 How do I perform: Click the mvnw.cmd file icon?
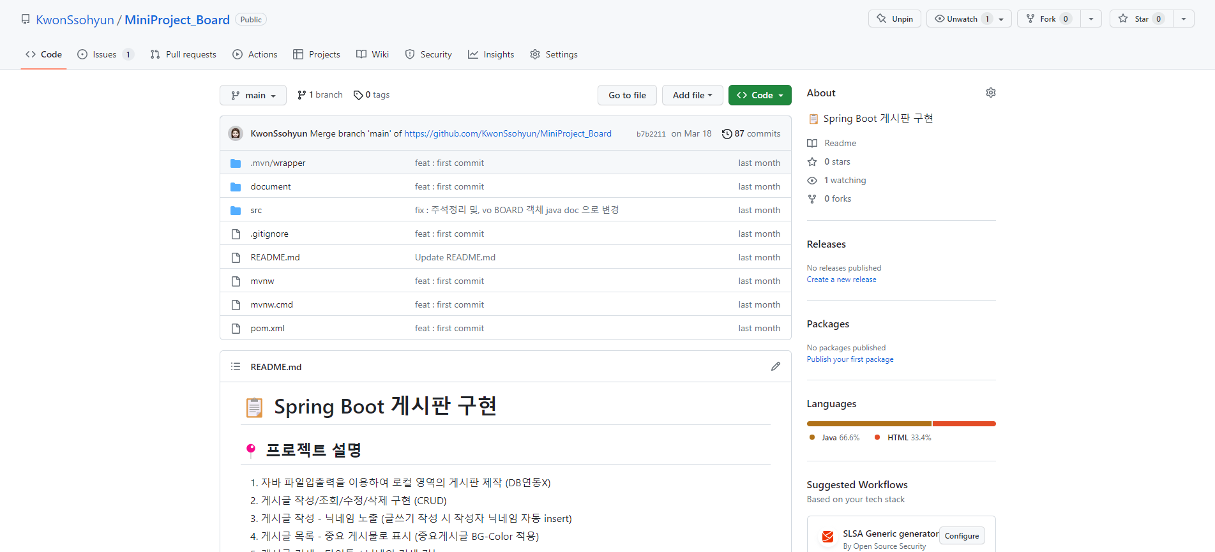click(x=236, y=304)
